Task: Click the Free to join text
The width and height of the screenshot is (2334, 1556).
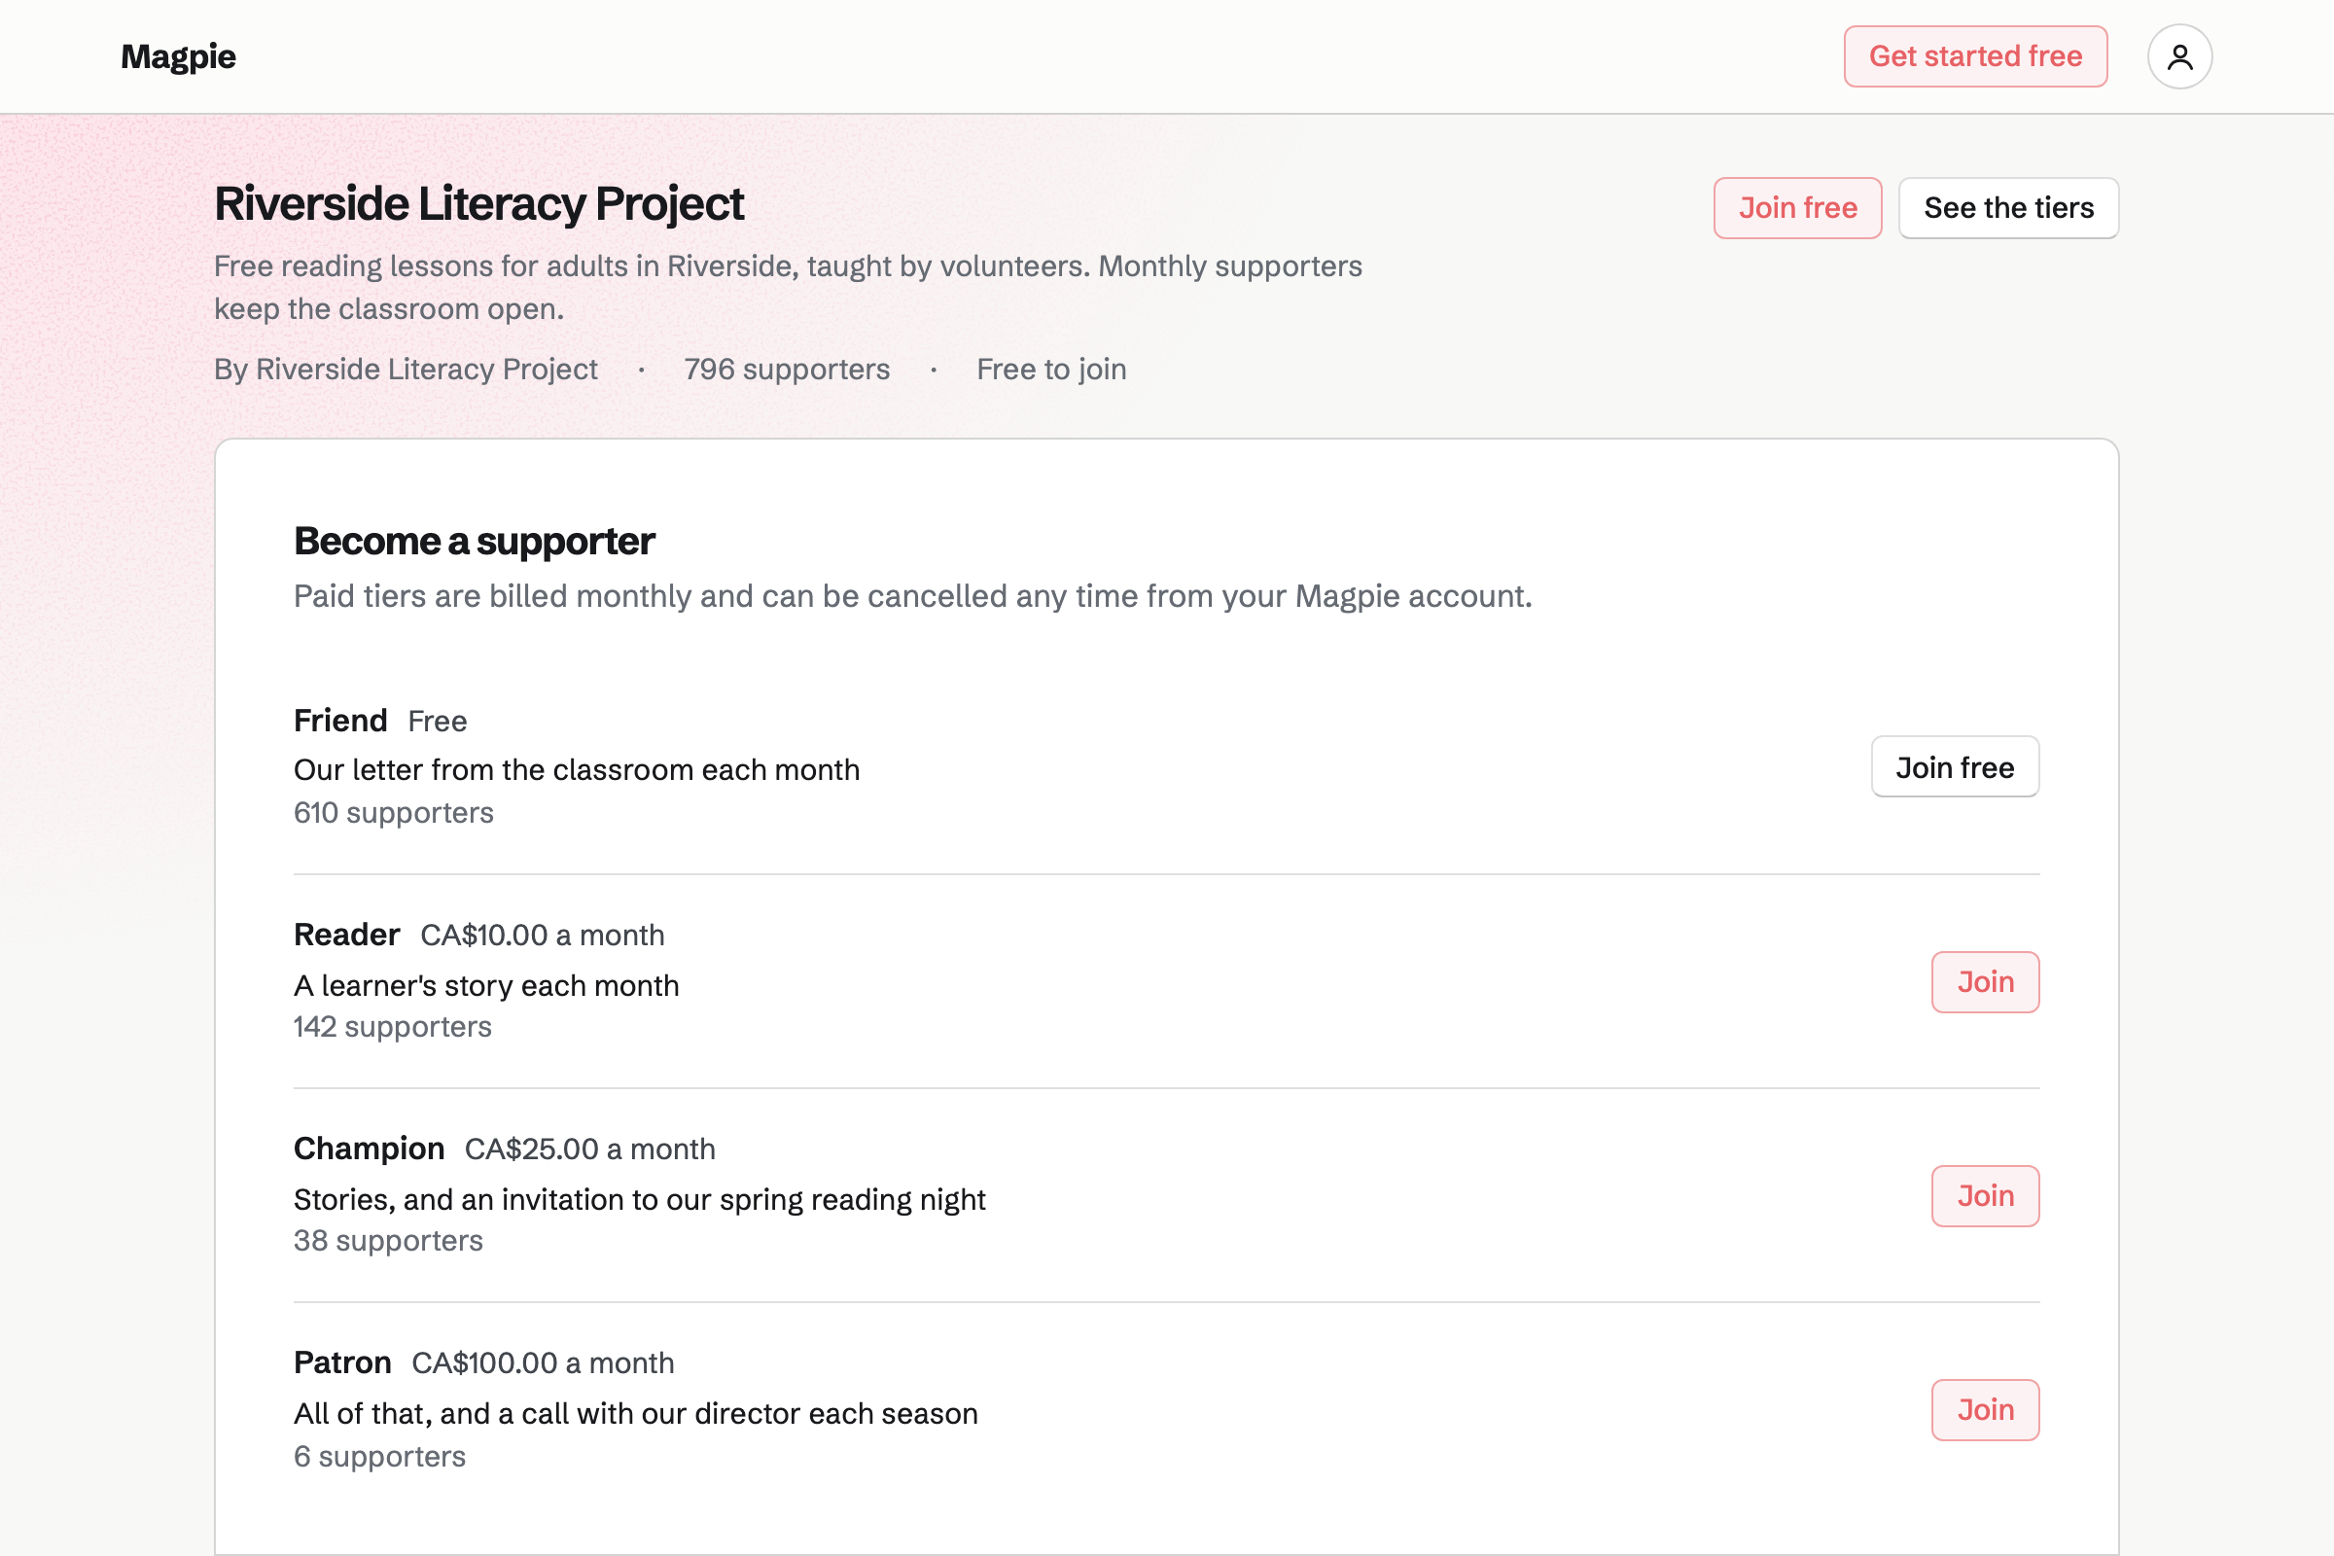Action: pos(1051,370)
